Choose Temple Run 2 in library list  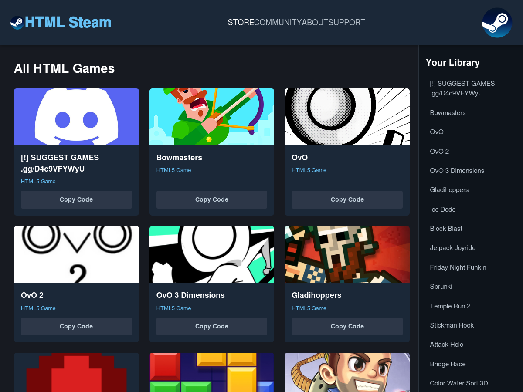tap(450, 306)
